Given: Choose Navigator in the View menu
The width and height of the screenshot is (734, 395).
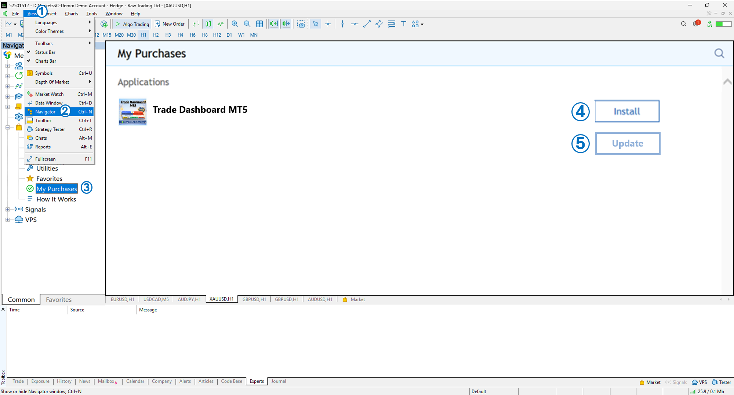Looking at the screenshot, I should 59,112.
